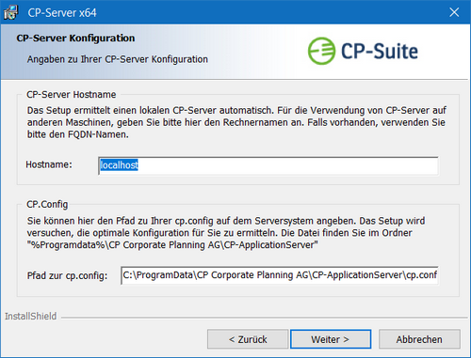Click the 'CP-Server Konfiguration' heading
This screenshot has width=471, height=358.
click(75, 39)
